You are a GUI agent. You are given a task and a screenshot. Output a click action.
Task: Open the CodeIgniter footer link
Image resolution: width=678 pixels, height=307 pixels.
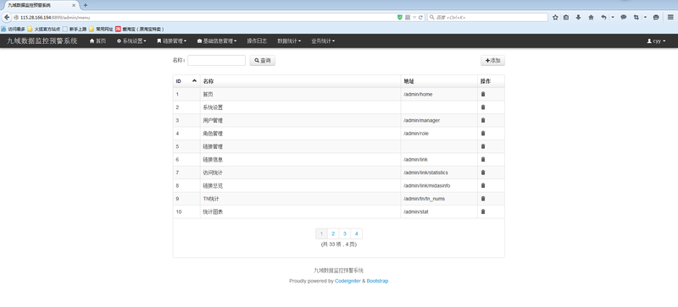(347, 281)
